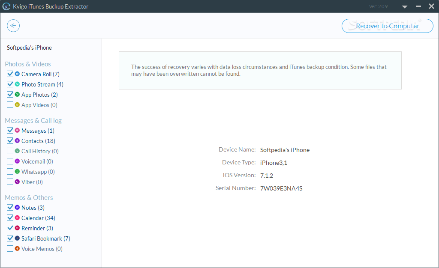
Task: Select the Voice Memos (0) entry
Action: pyautogui.click(x=42, y=249)
